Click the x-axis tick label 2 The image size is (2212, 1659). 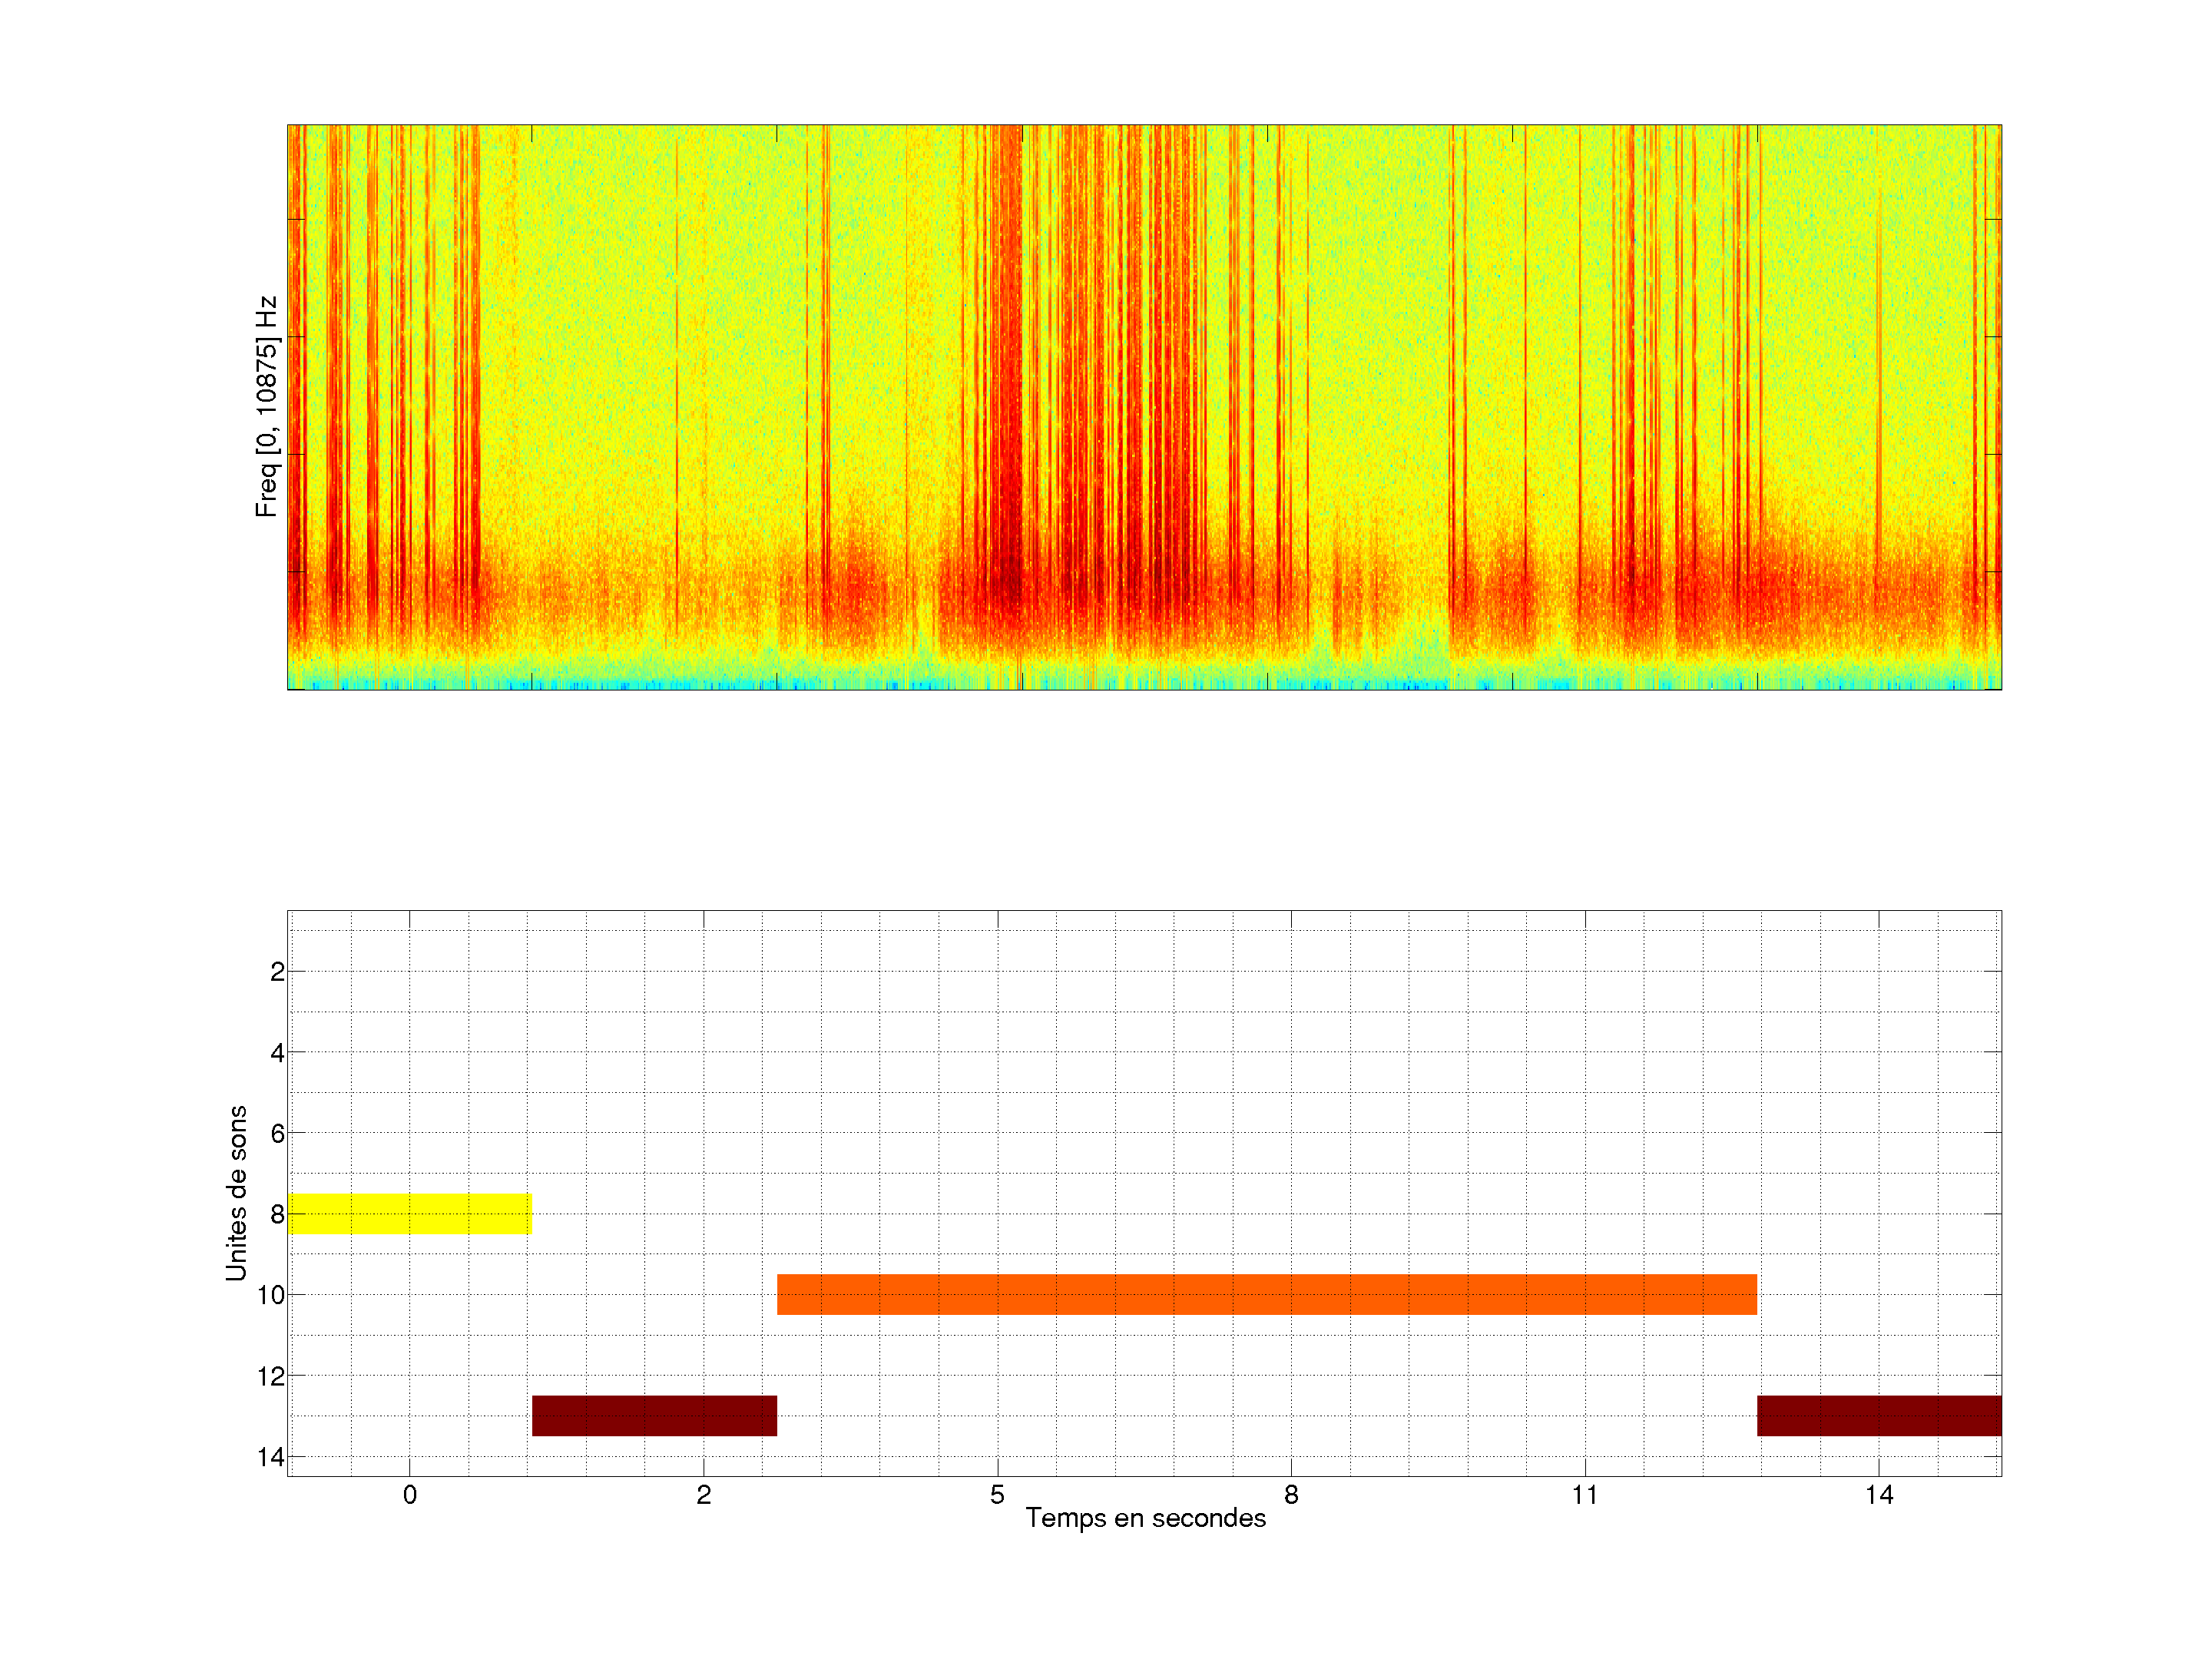coord(704,1495)
